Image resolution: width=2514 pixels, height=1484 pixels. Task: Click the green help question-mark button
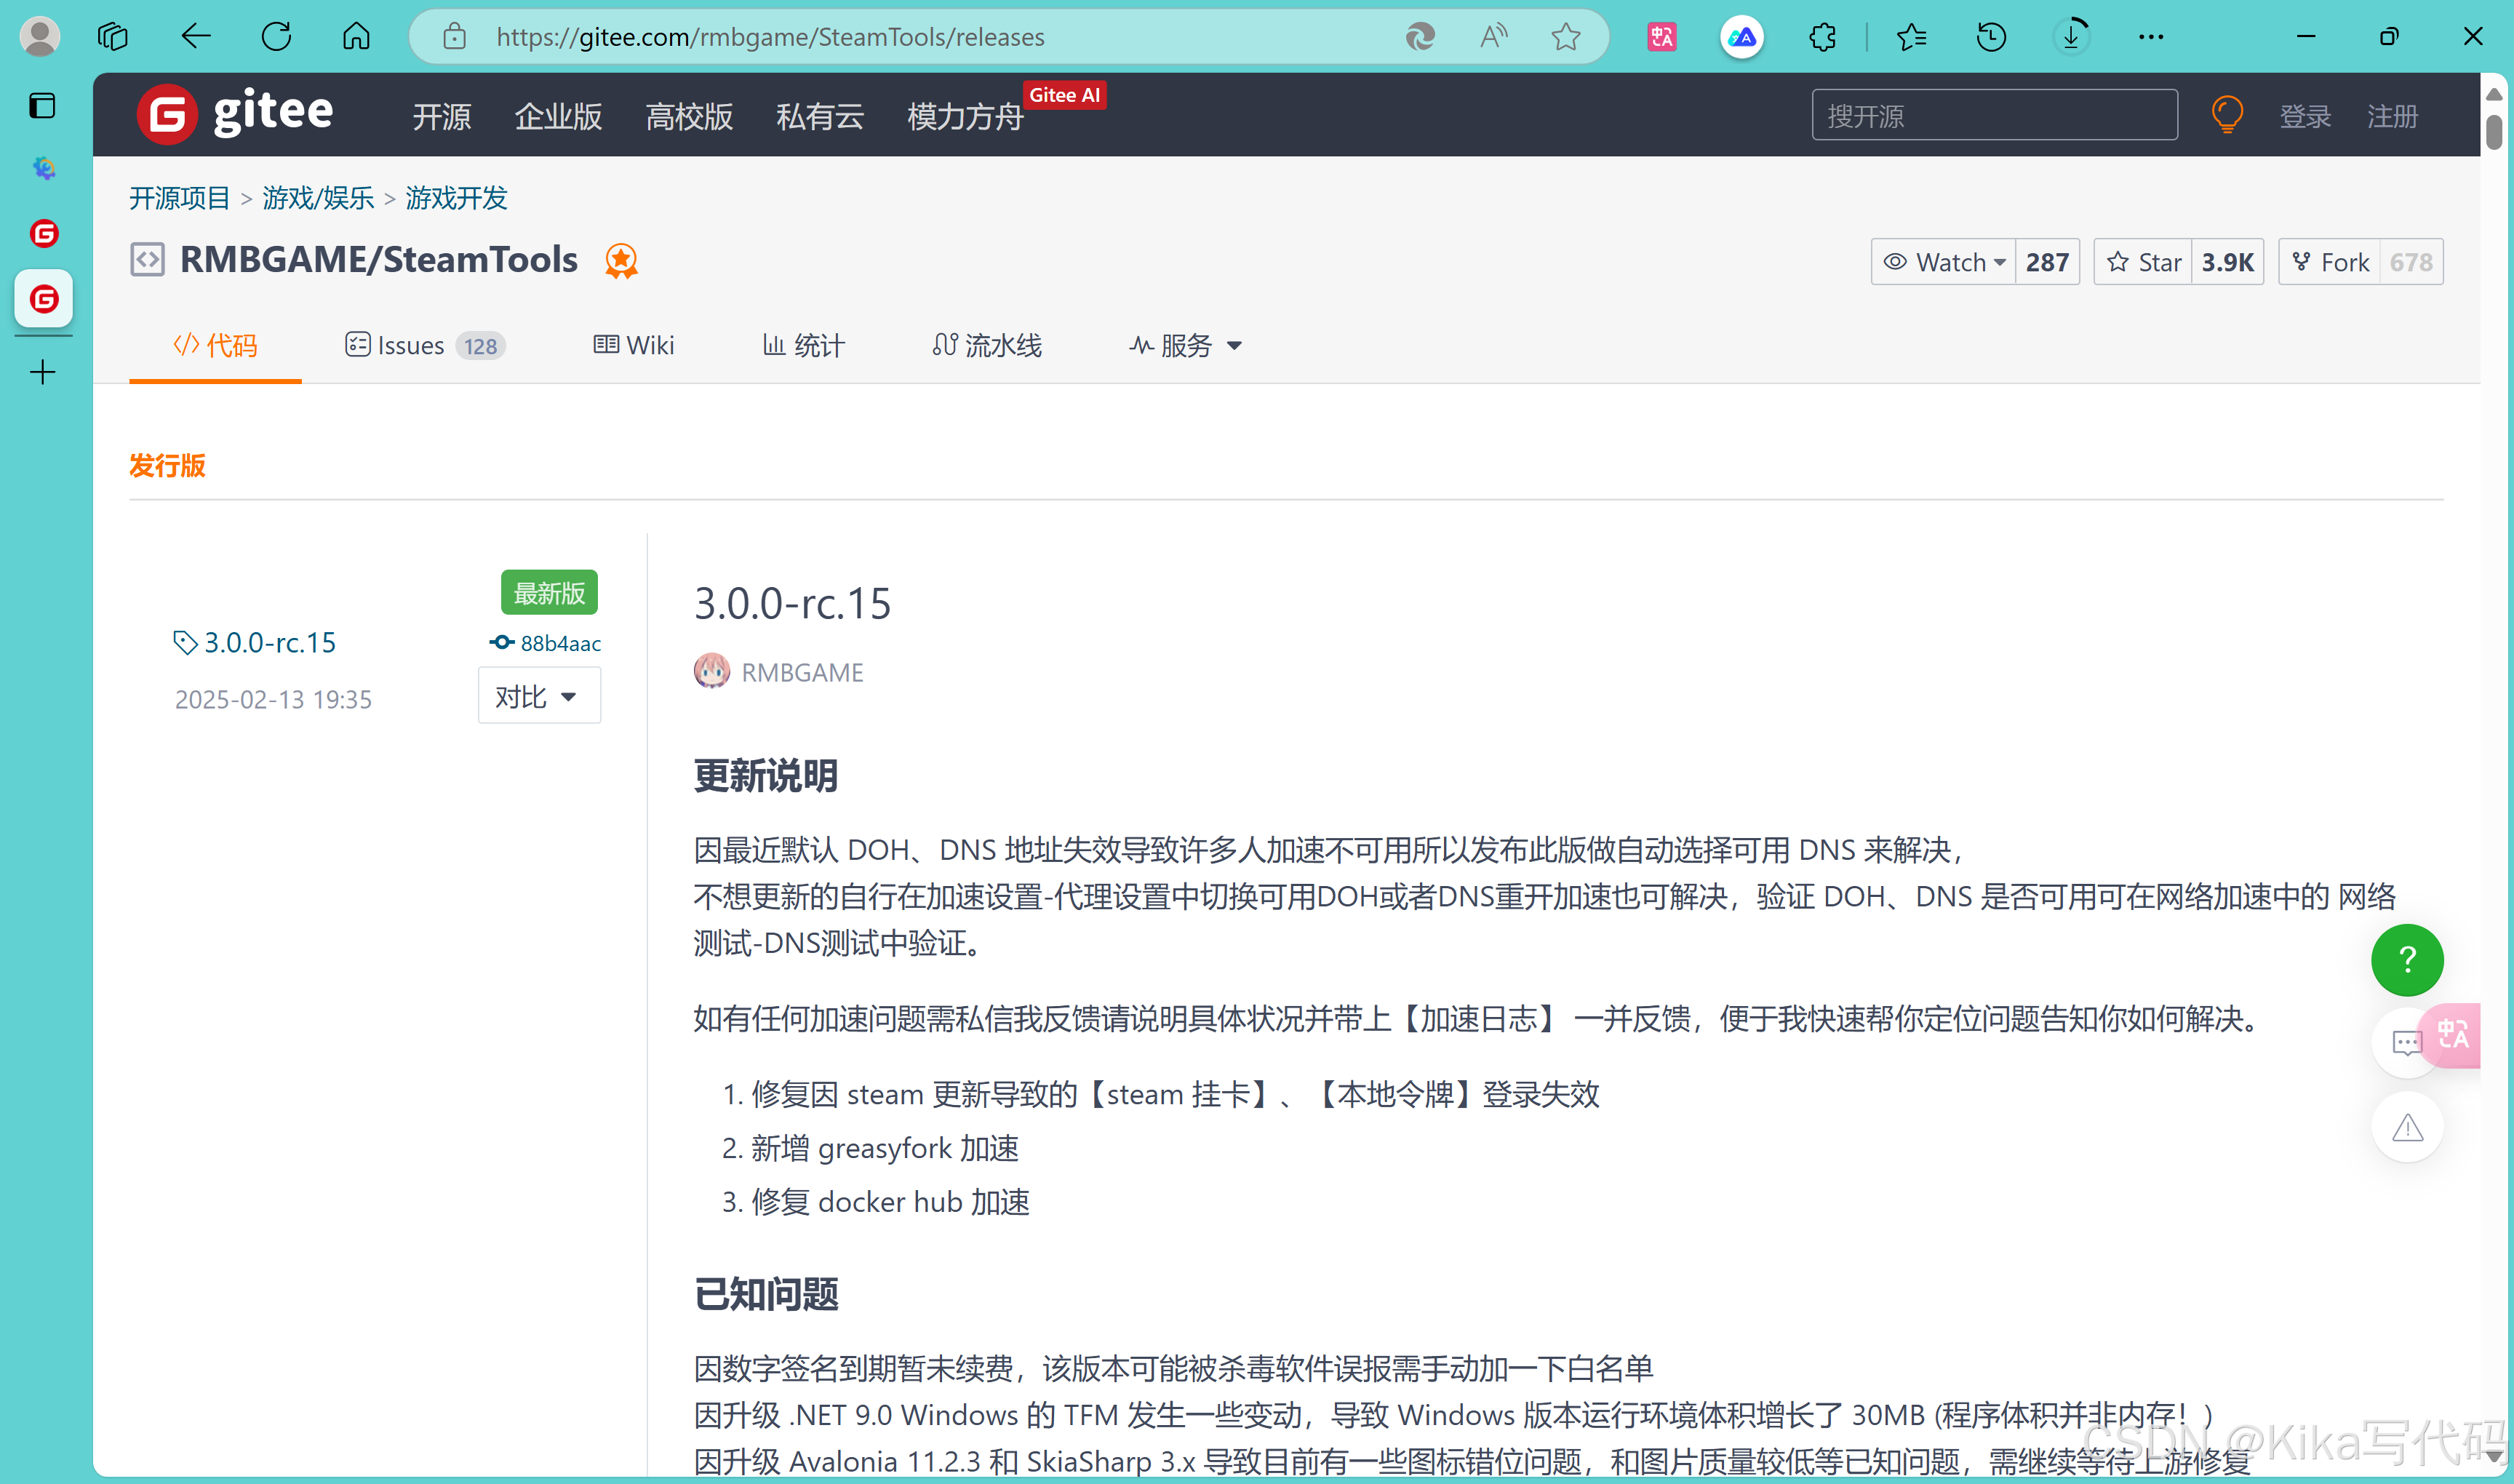click(x=2406, y=960)
